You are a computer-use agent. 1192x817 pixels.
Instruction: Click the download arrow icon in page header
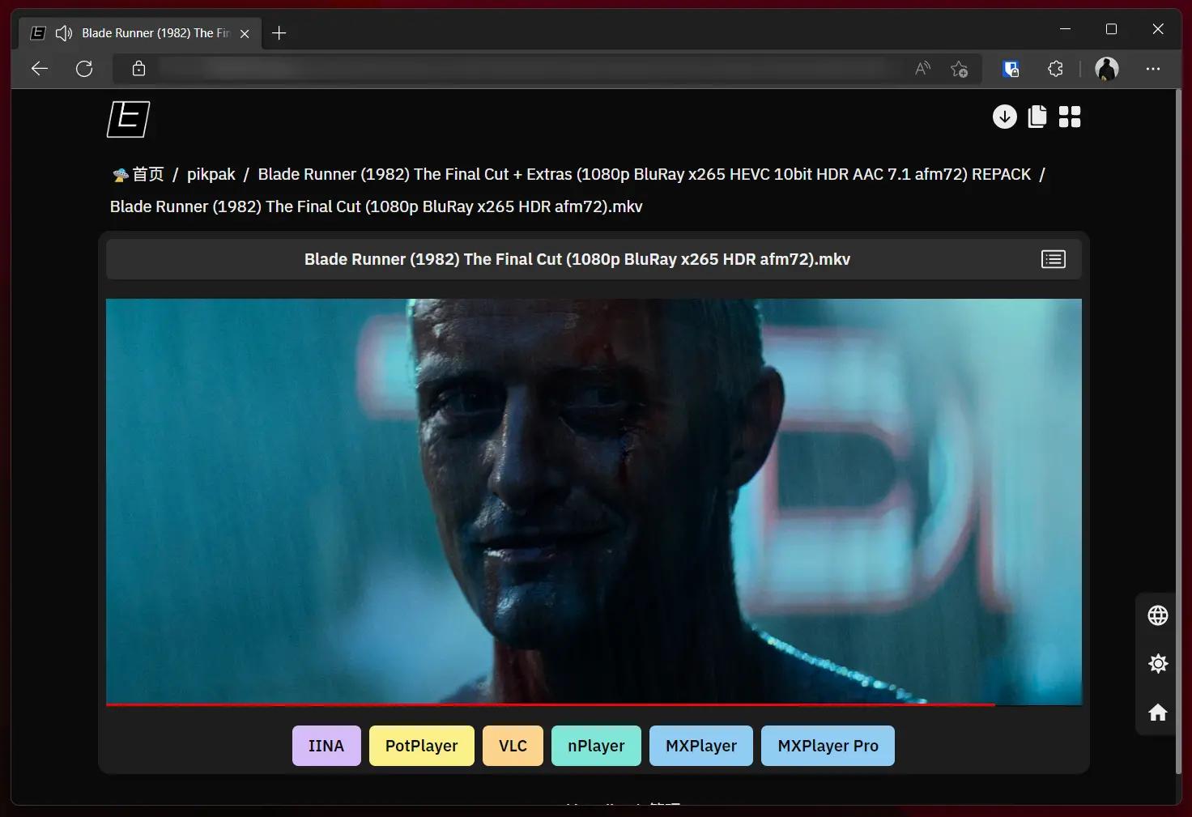point(1005,117)
